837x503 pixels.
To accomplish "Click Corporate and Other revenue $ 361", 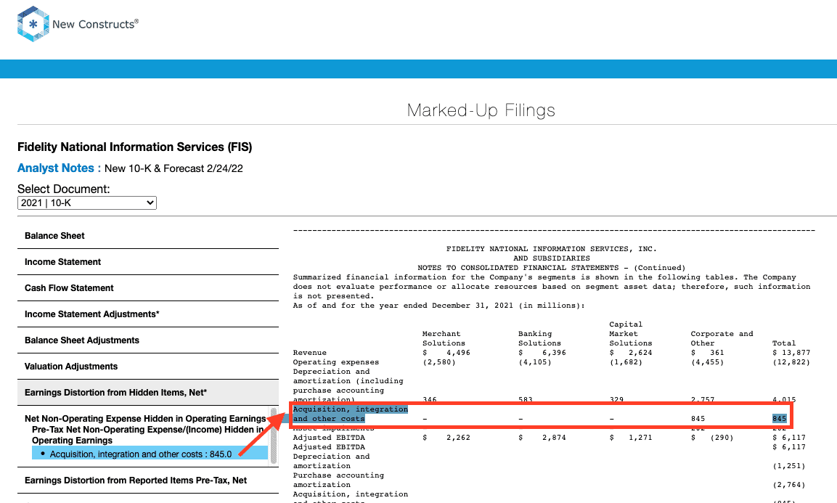I will (707, 353).
